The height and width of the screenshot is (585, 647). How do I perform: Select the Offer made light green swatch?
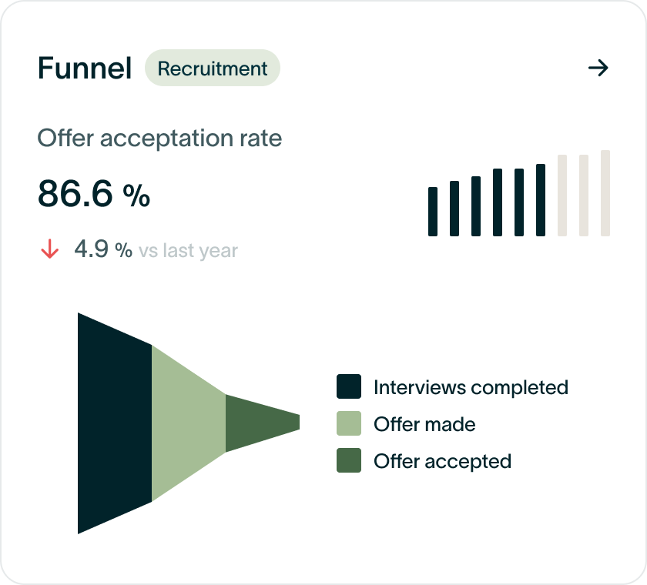click(x=349, y=423)
